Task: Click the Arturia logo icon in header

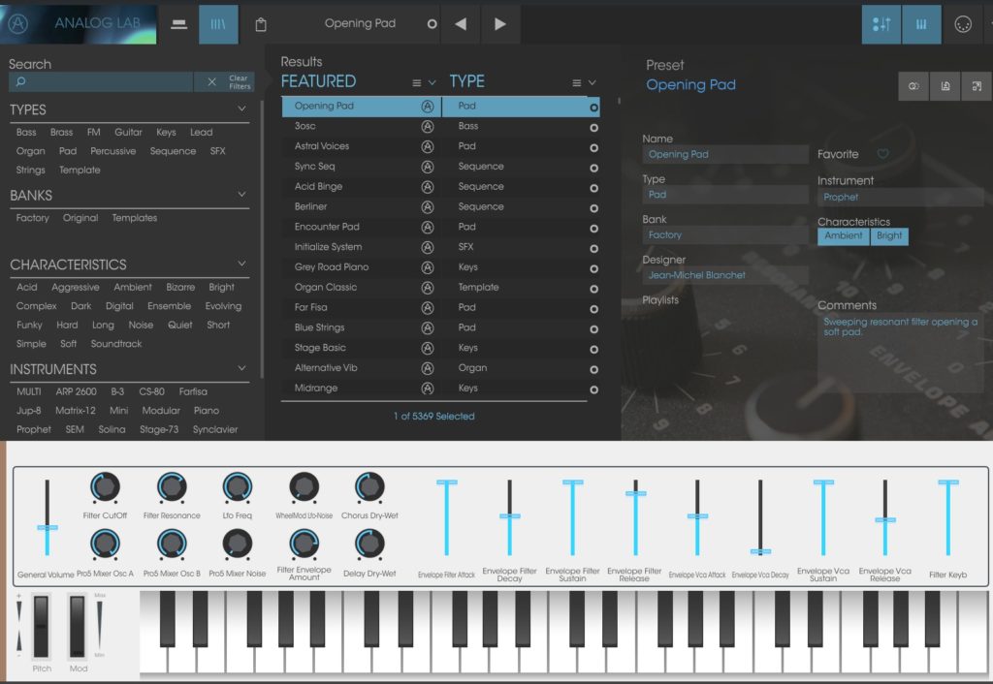Action: (17, 24)
